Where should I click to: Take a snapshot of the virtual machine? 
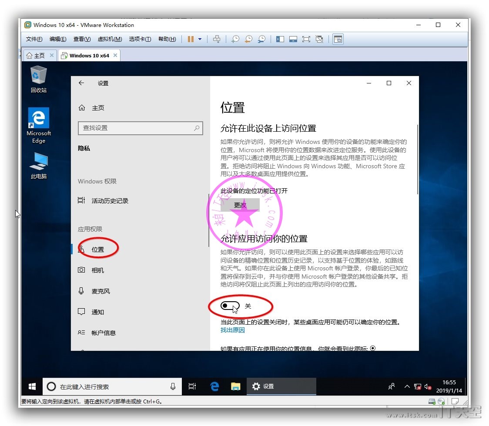(x=235, y=39)
